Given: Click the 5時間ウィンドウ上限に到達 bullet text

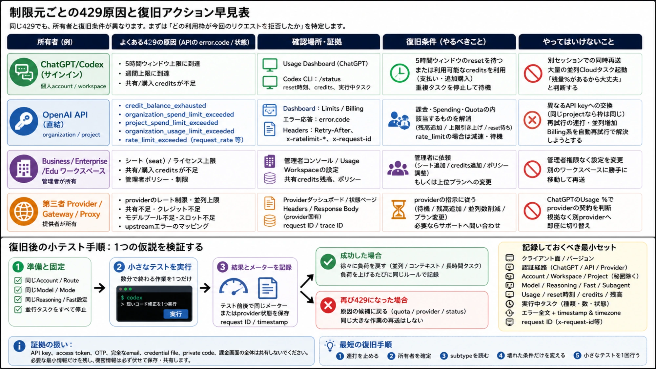Looking at the screenshot, I should point(162,64).
